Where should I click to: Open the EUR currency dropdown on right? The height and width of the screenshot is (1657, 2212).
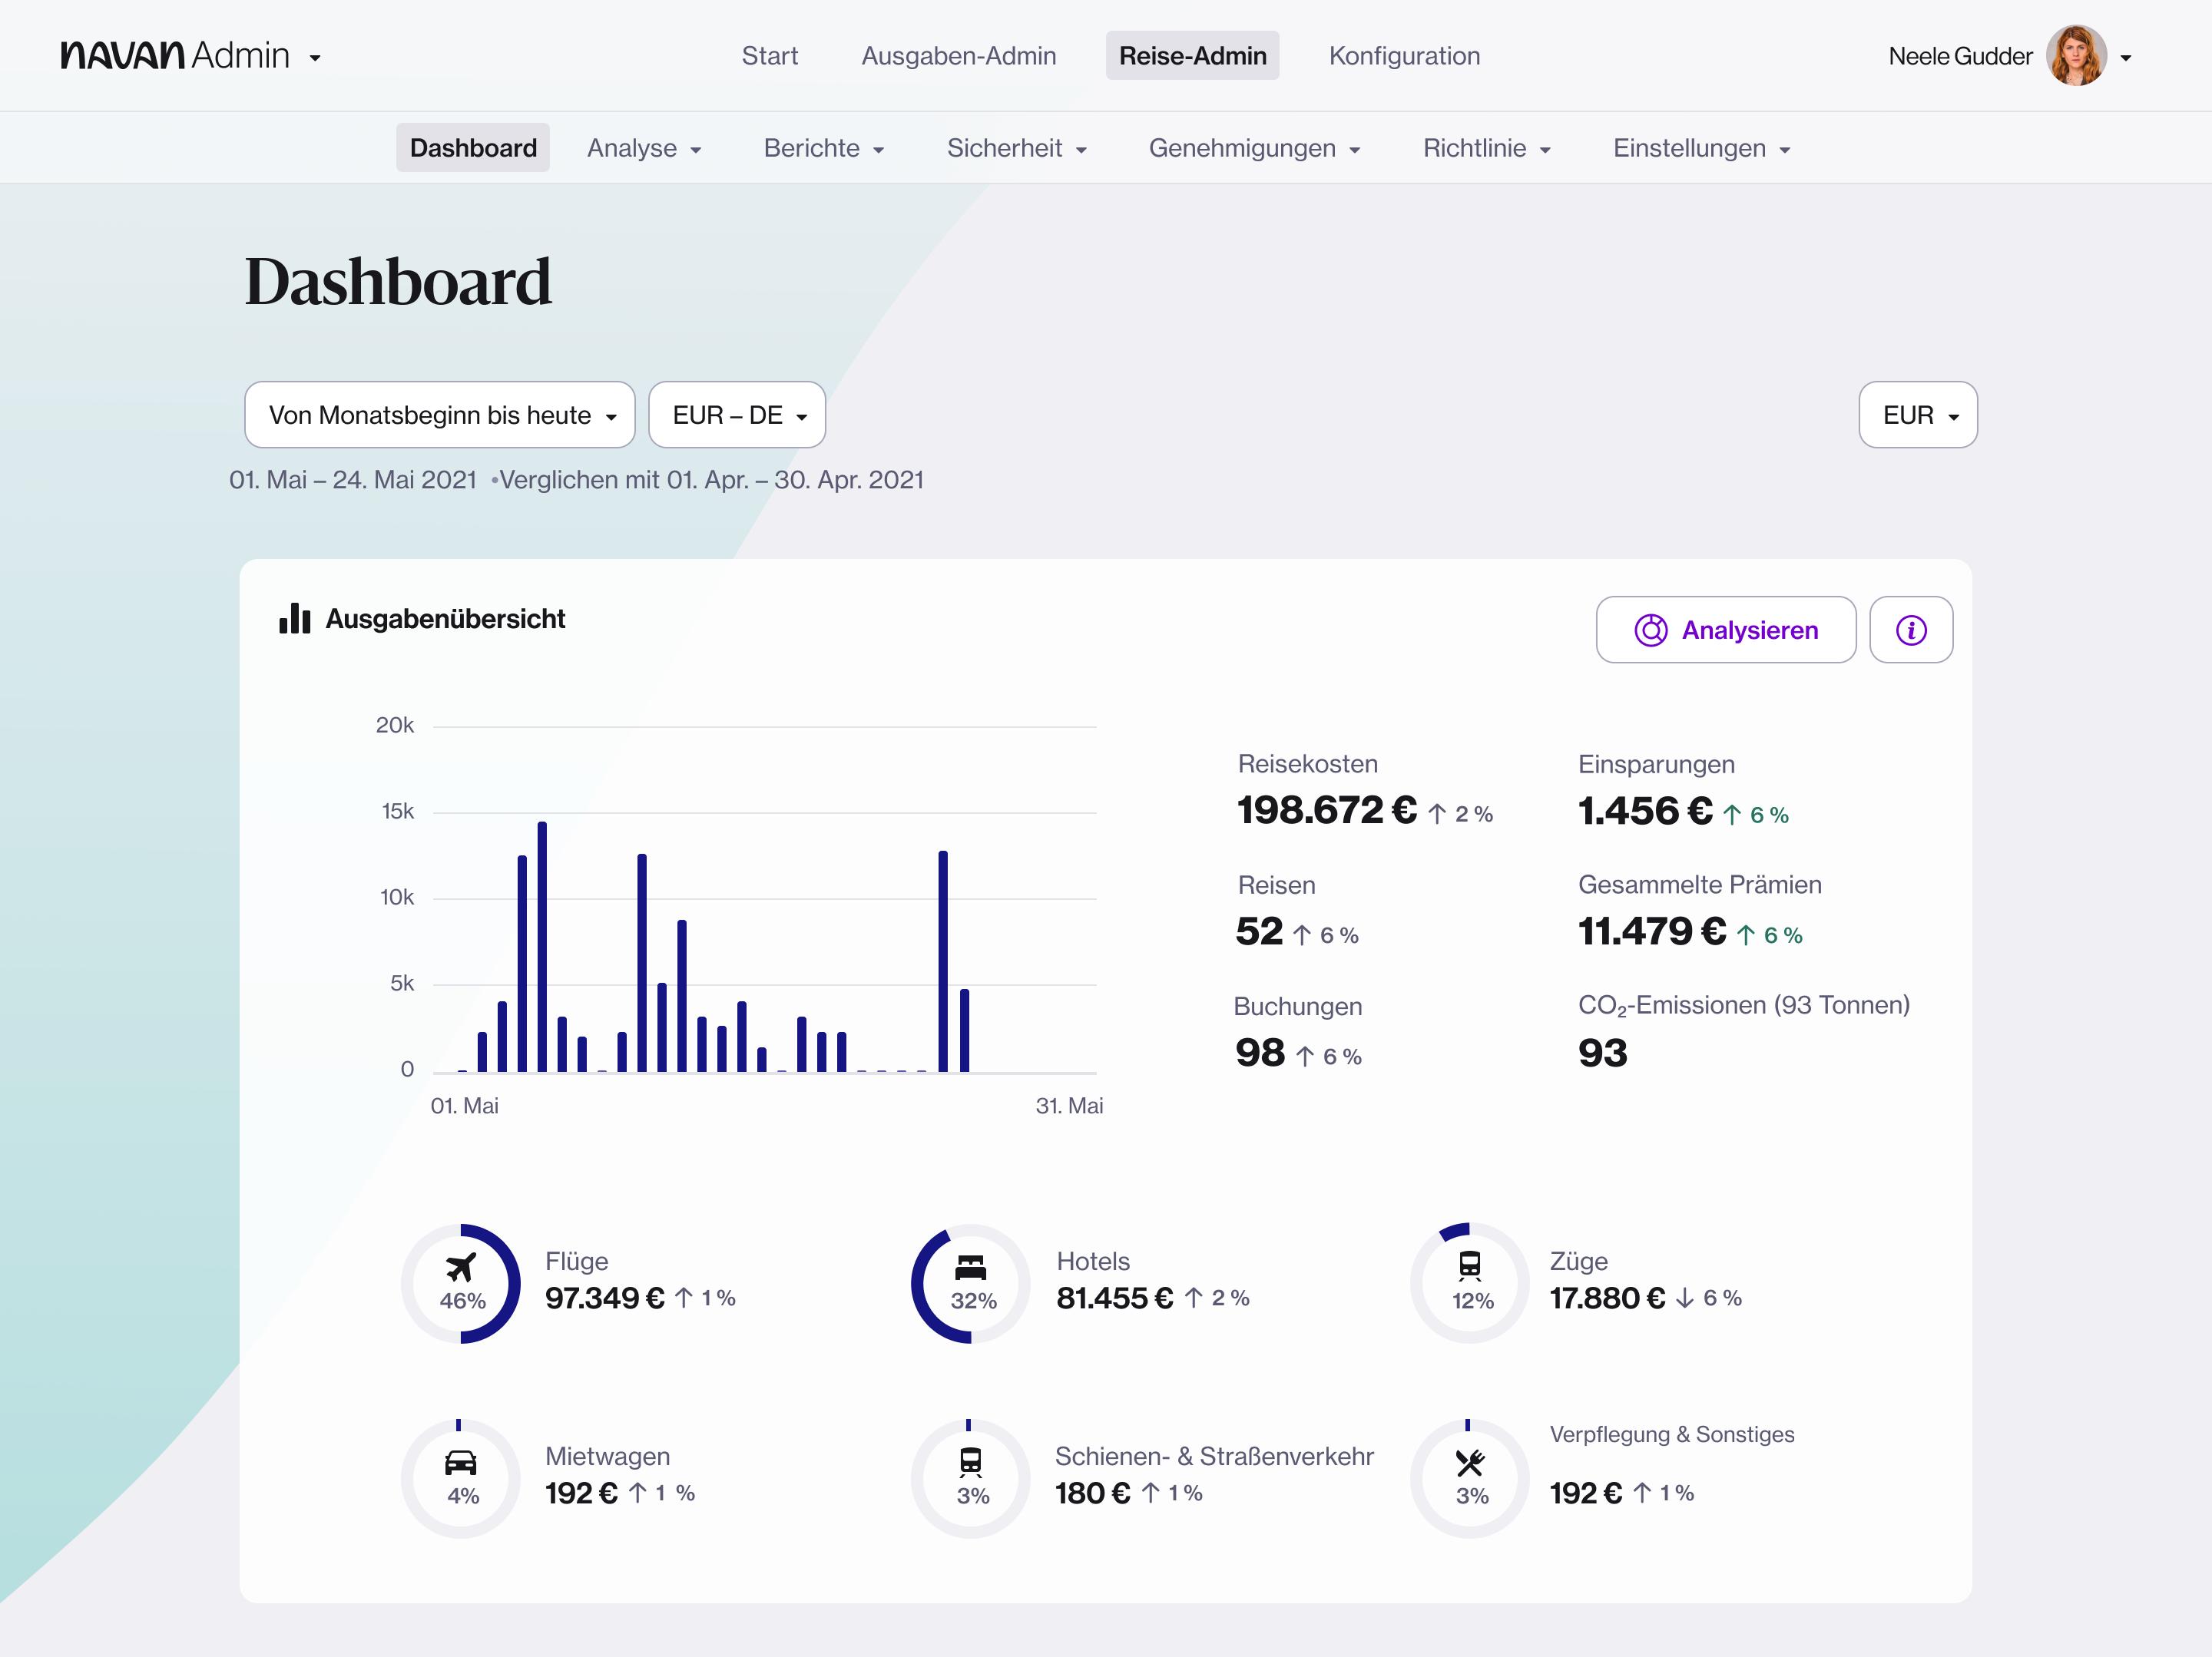[1917, 415]
